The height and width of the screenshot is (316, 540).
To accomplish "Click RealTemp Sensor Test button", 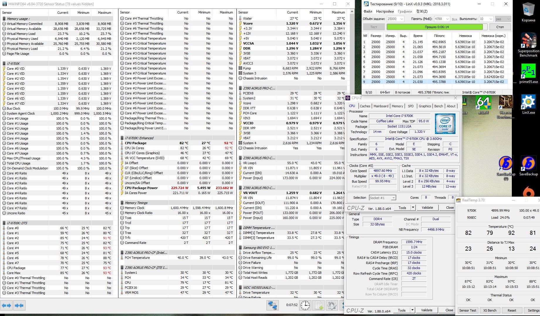I will point(468,310).
